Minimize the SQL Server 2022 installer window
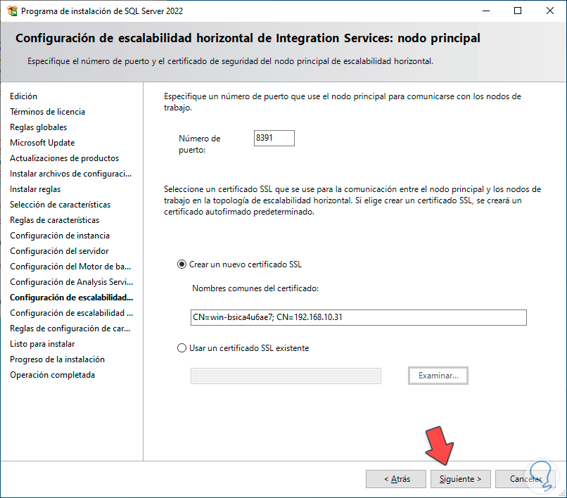The image size is (567, 498). pos(486,11)
